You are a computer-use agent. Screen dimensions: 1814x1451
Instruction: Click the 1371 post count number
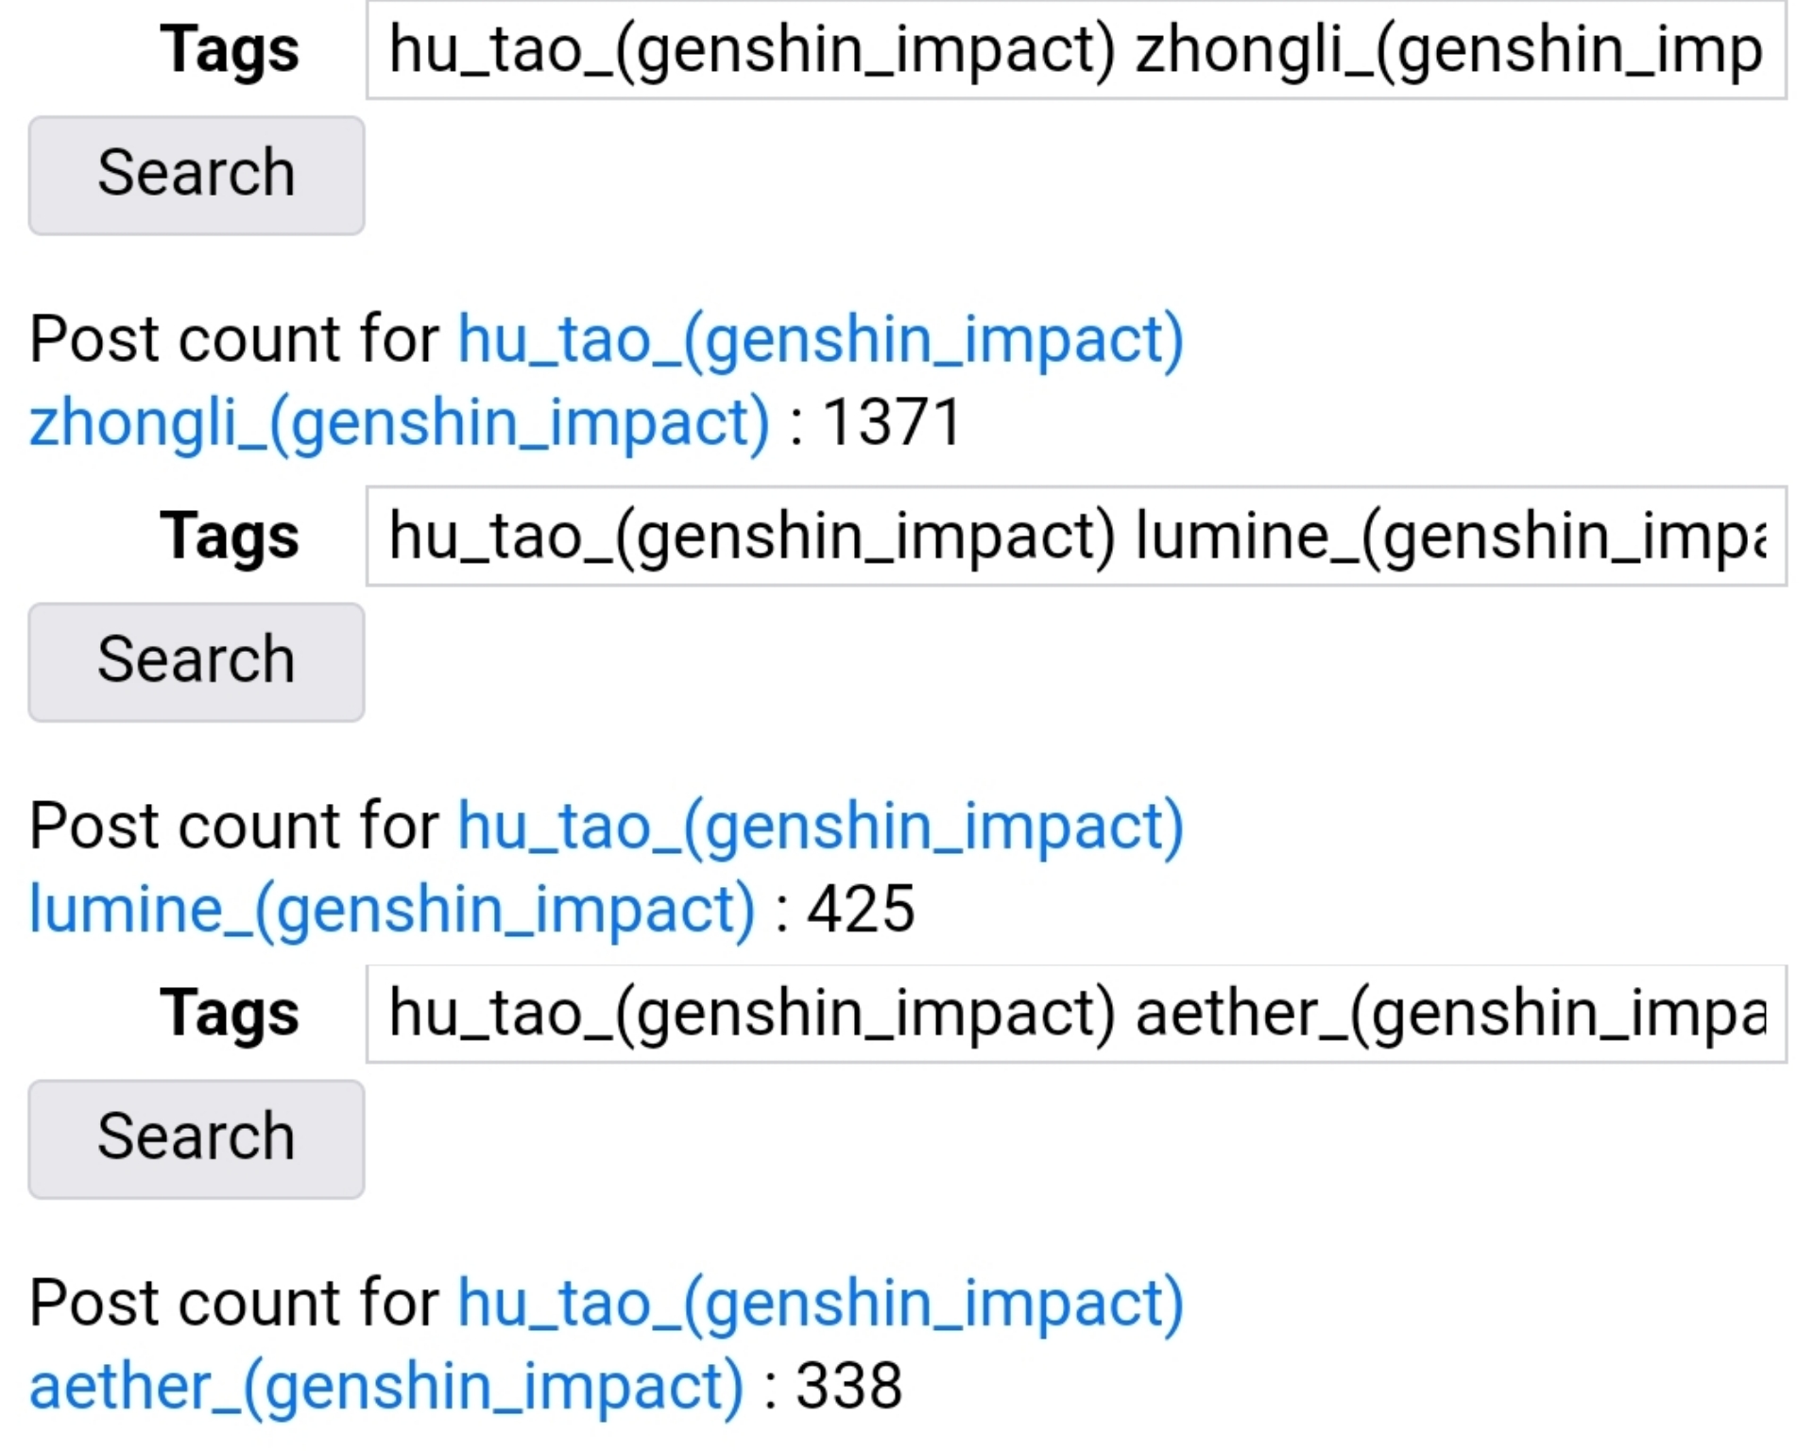click(x=892, y=422)
